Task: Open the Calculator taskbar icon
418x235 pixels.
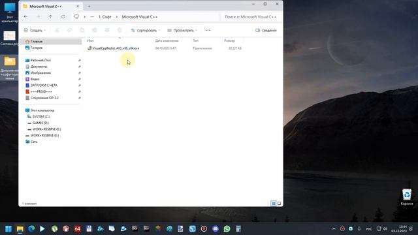Action: [x=238, y=228]
